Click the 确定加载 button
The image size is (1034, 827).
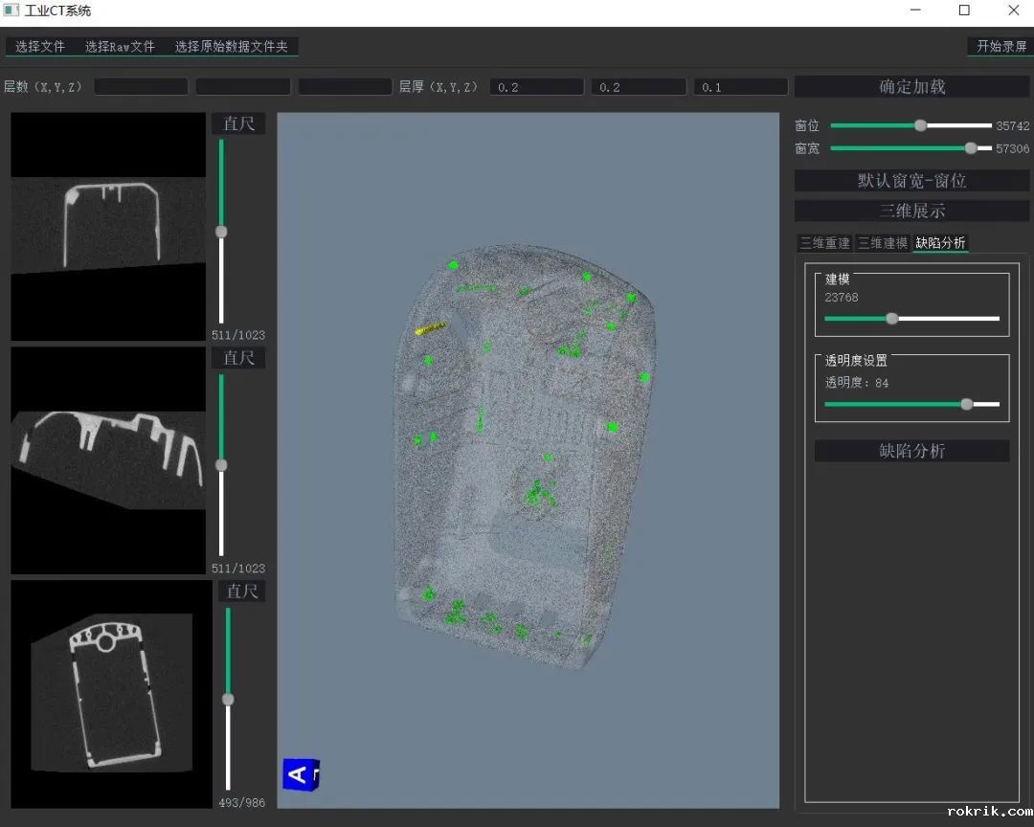911,87
